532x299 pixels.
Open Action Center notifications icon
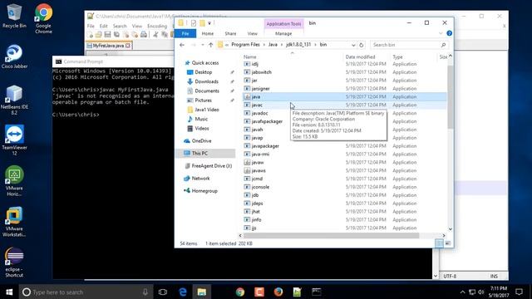(519, 292)
